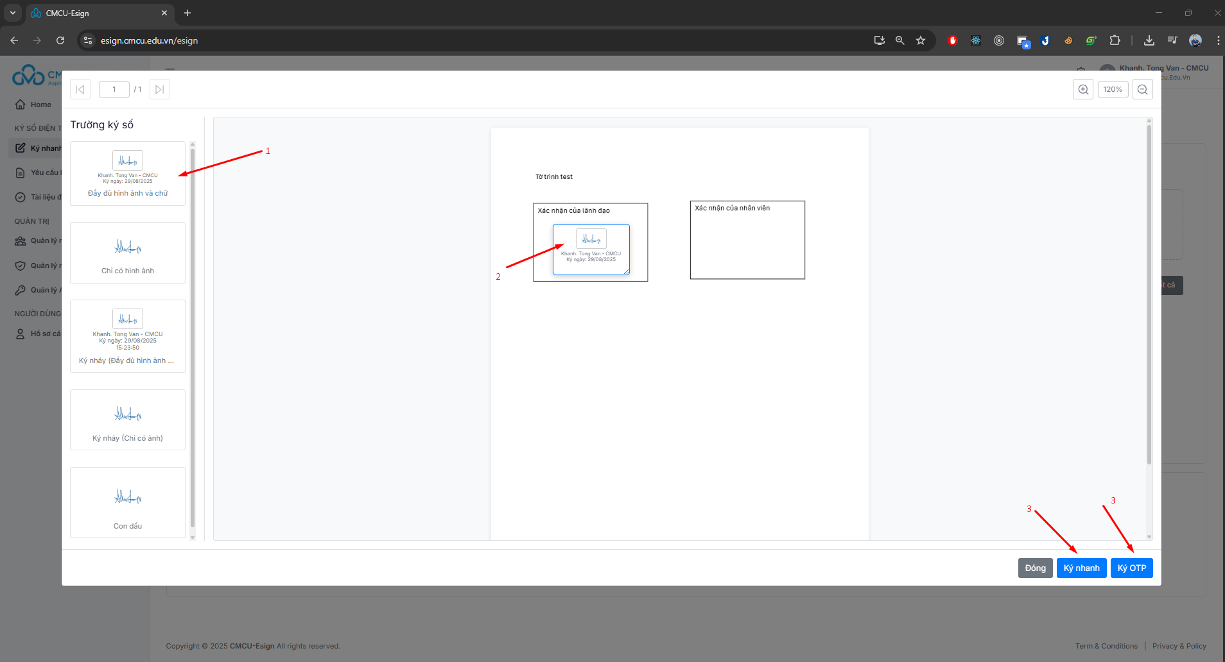Pick the 'Con dấu' stamp option
Image resolution: width=1225 pixels, height=662 pixels.
[128, 502]
